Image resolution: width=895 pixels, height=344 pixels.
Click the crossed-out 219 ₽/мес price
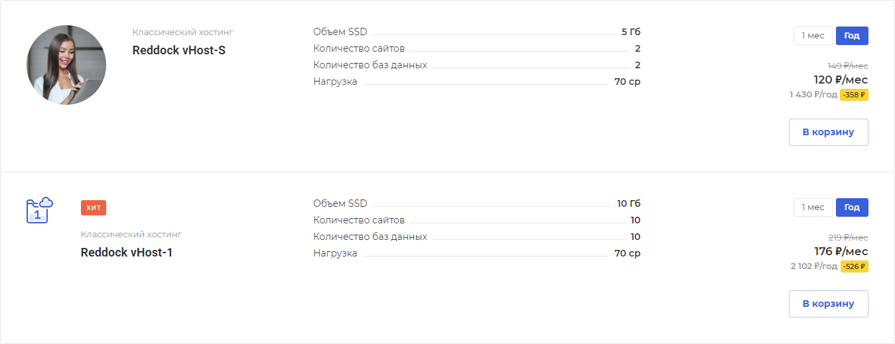pyautogui.click(x=848, y=237)
